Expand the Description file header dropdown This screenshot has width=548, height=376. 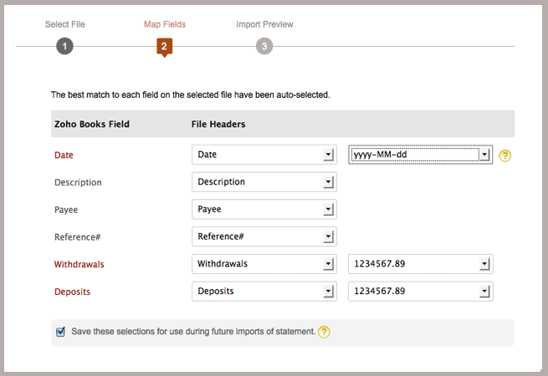click(x=264, y=182)
